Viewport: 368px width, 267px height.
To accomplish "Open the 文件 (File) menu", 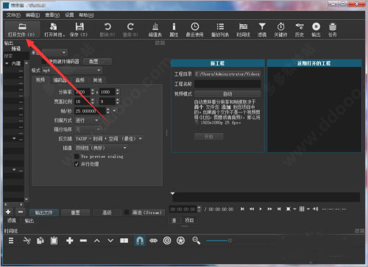I will click(13, 15).
